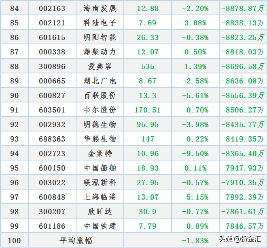Click the stock name 华熙生物
This screenshot has height=248, width=267.
coord(100,139)
